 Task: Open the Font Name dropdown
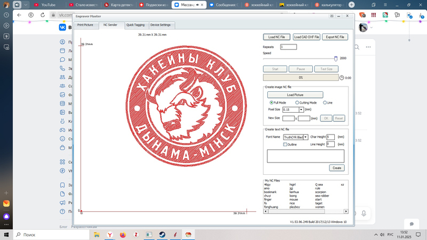click(x=306, y=137)
